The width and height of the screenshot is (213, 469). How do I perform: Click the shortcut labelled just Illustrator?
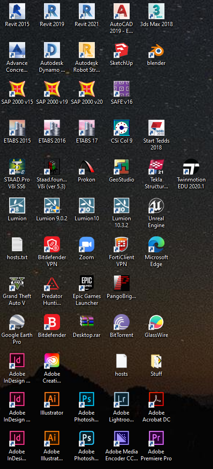[52, 400]
